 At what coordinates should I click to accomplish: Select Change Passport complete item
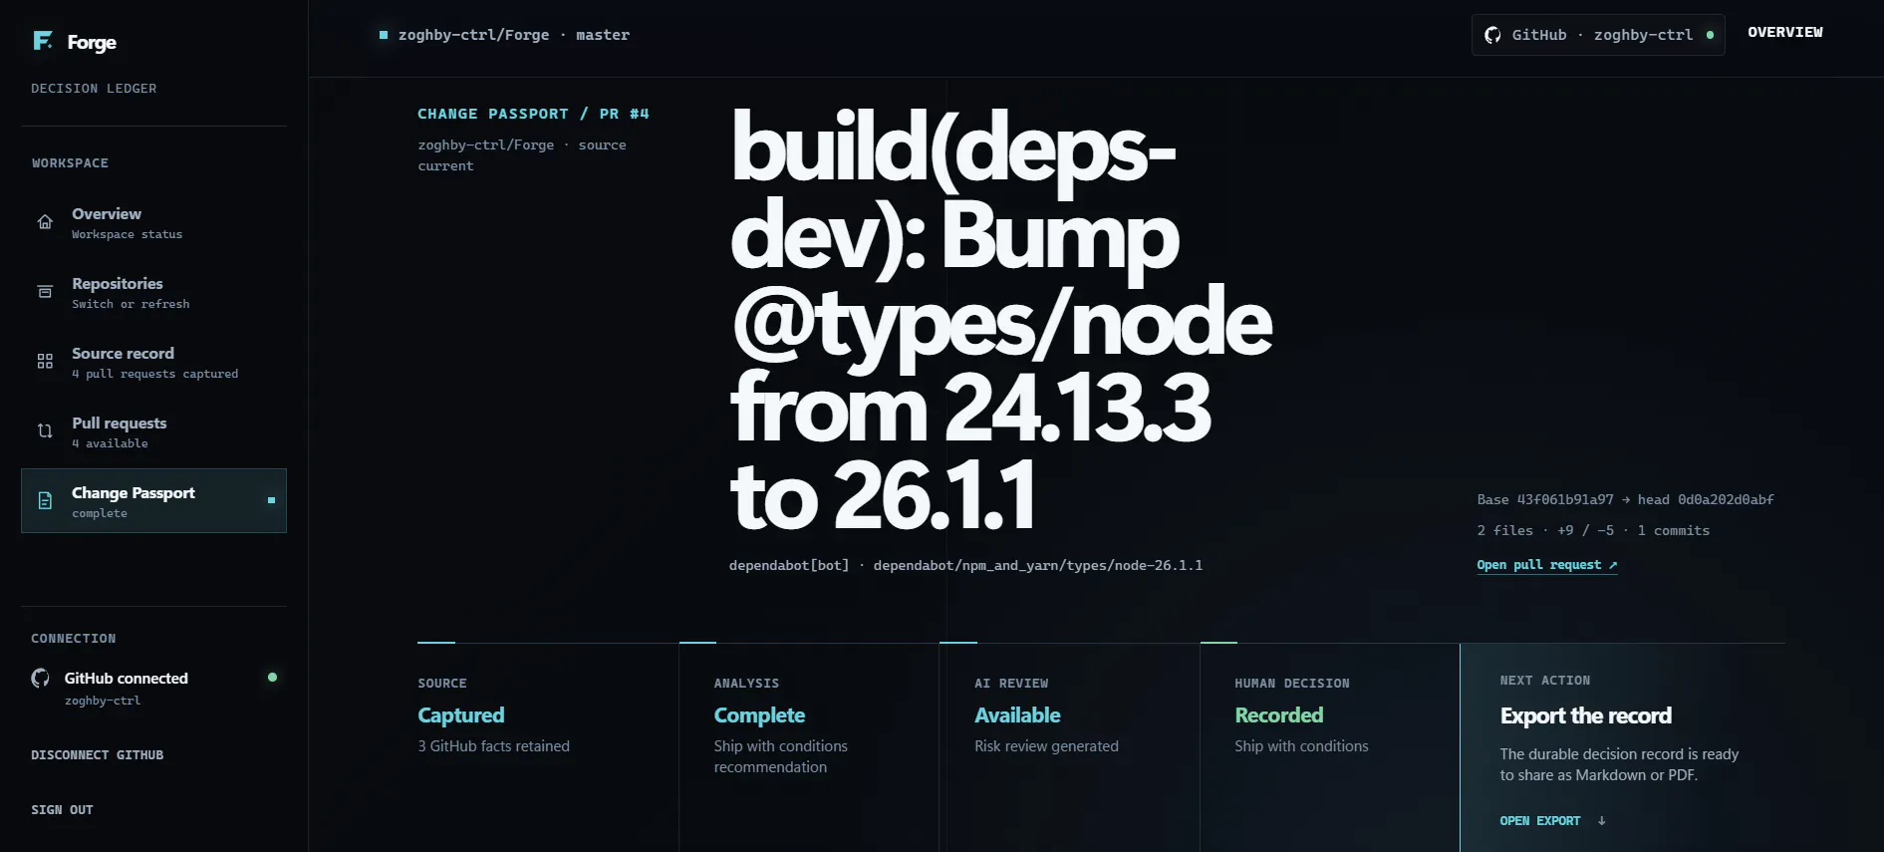153,500
